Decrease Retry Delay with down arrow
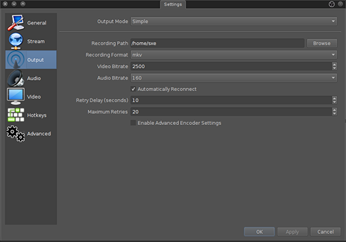The width and height of the screenshot is (346, 242). pos(334,102)
